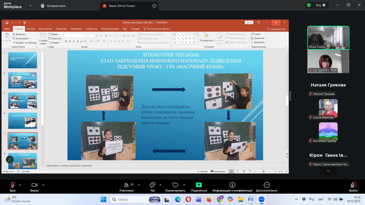The width and height of the screenshot is (365, 205).
Task: Click the green annotation pencil button
Action: coord(10,159)
